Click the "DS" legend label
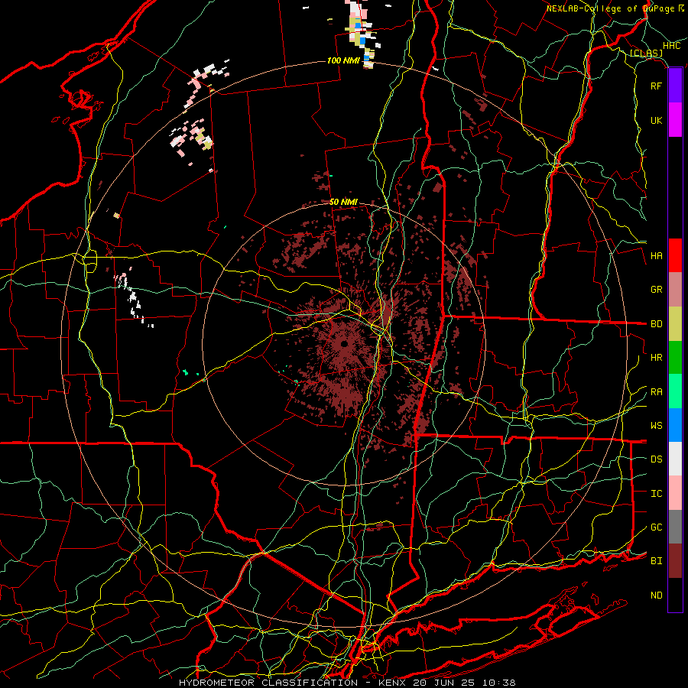The width and height of the screenshot is (688, 688). click(x=656, y=459)
